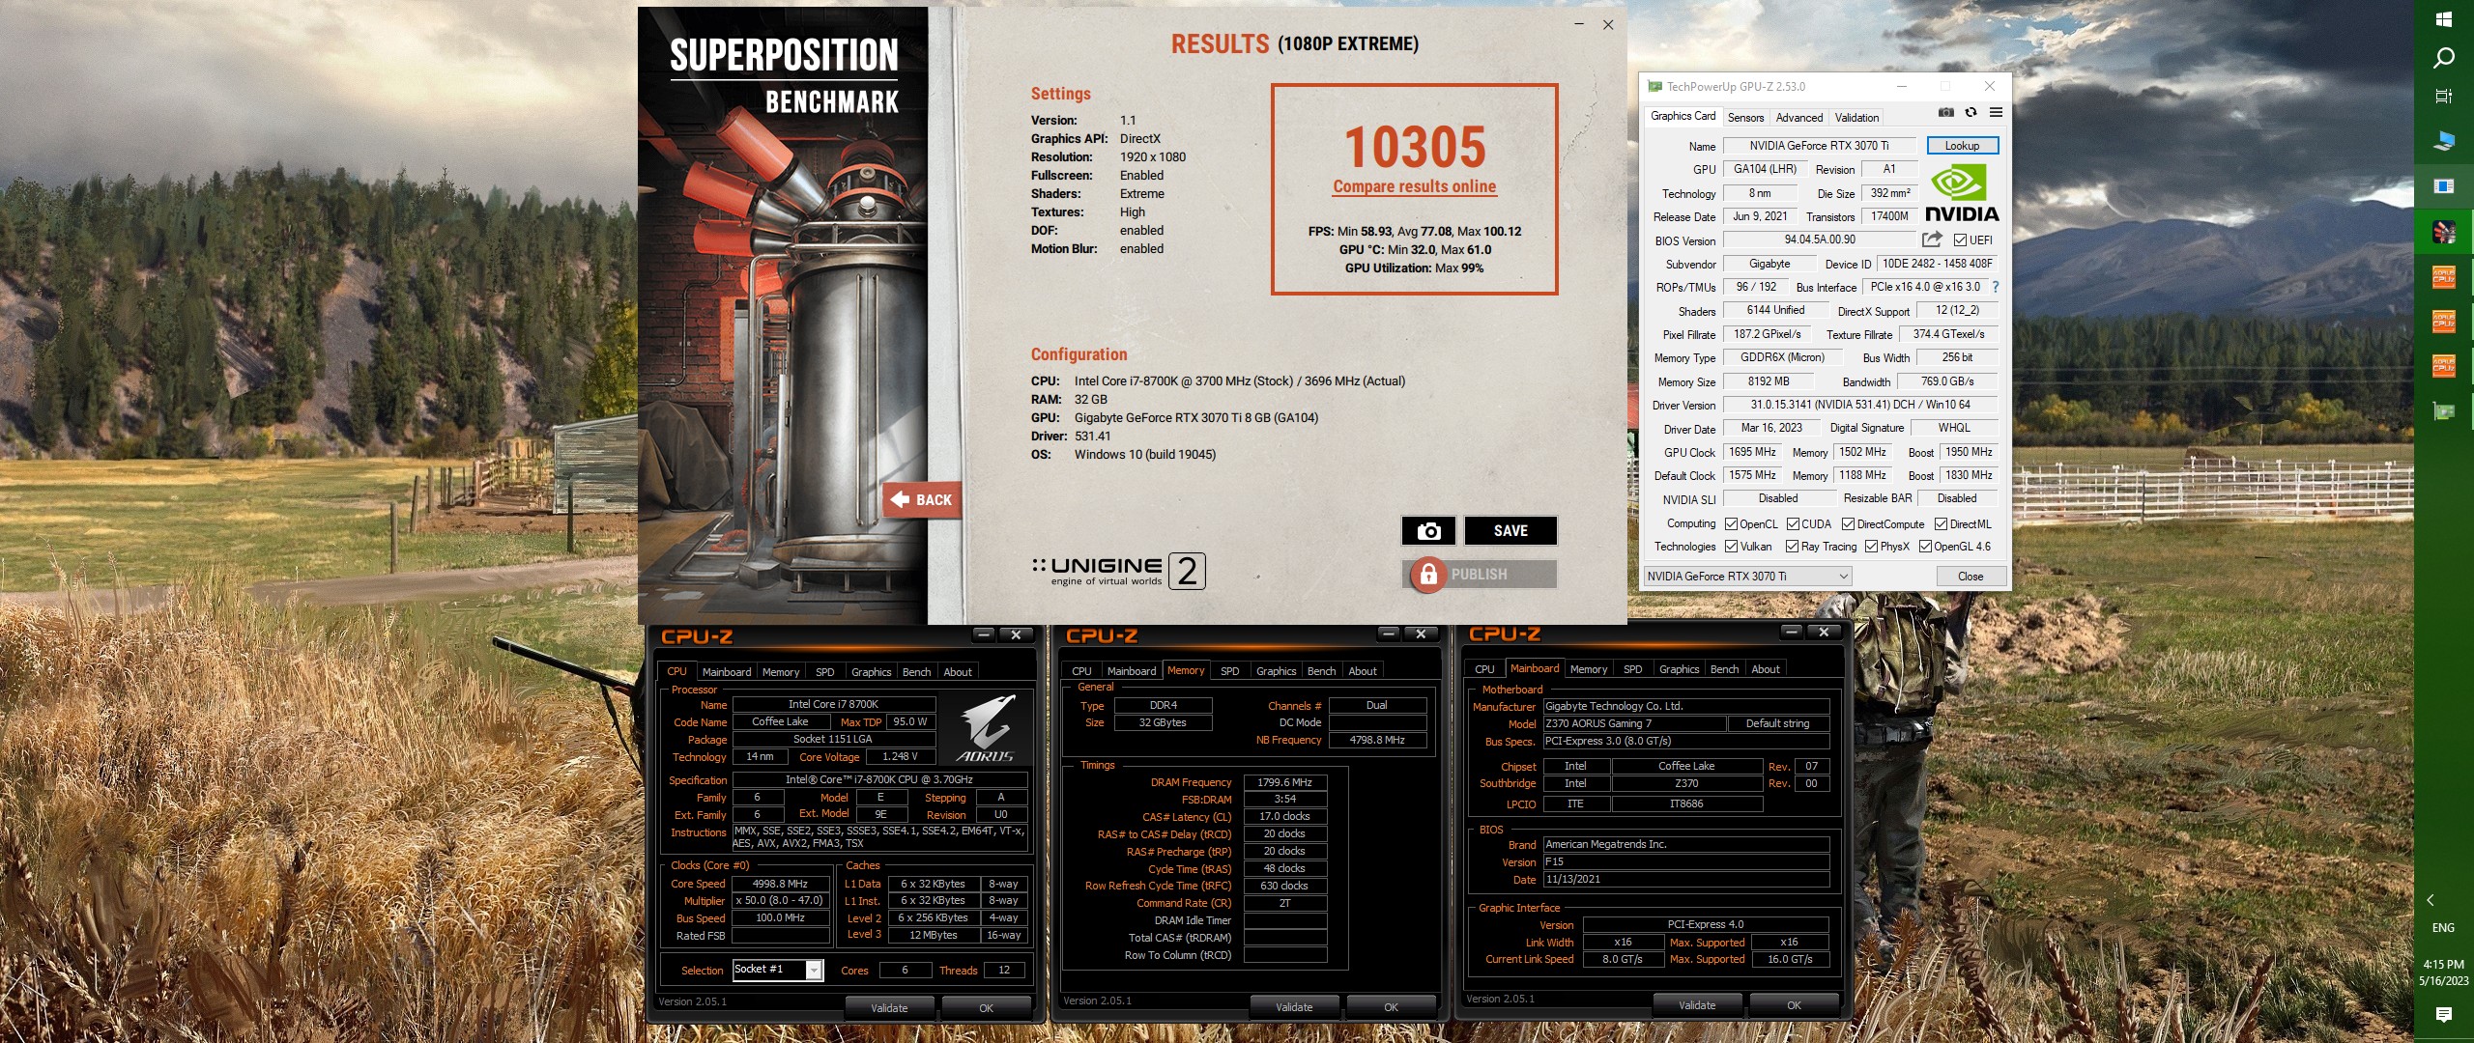Image resolution: width=2474 pixels, height=1043 pixels.
Task: Click the Superposition benchmark taskbar icon
Action: (2444, 232)
